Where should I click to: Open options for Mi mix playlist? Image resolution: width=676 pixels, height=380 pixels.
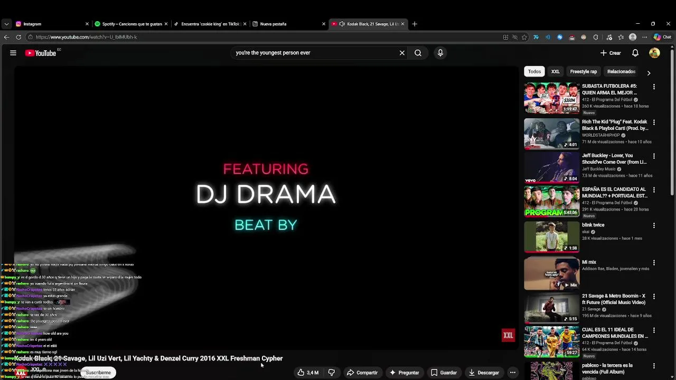coord(654,262)
